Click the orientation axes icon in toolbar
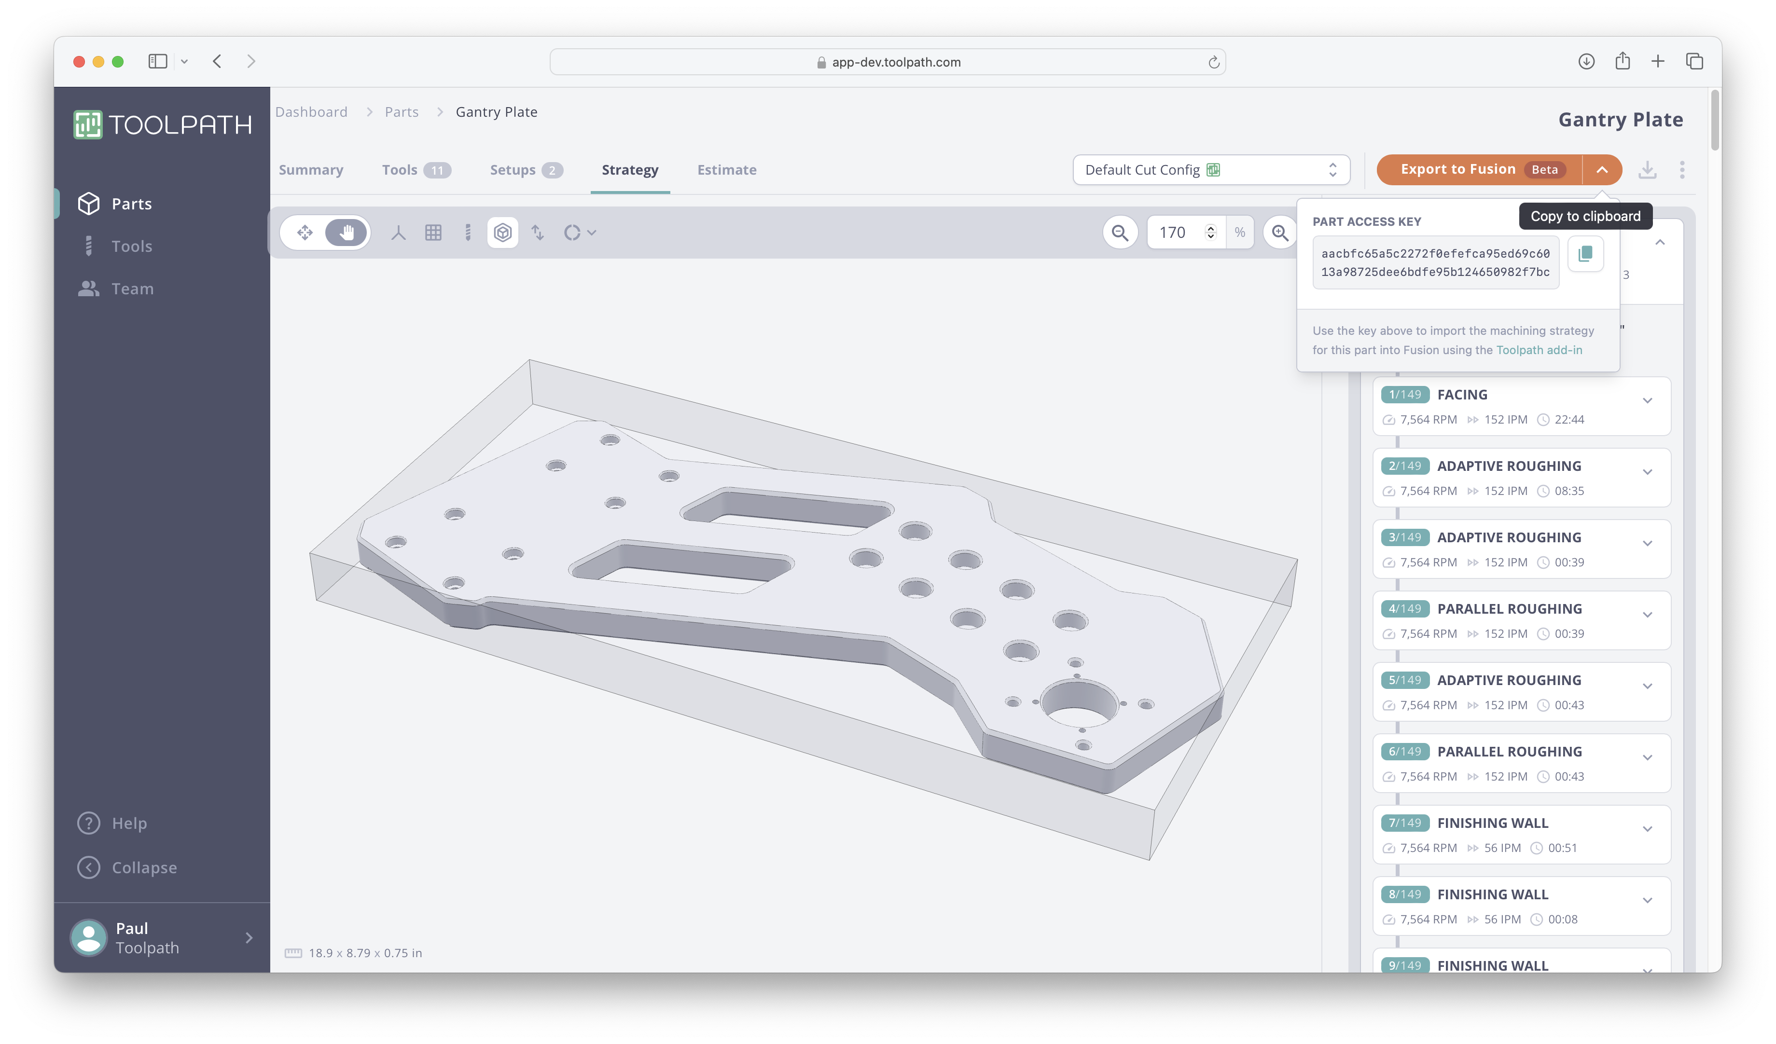The height and width of the screenshot is (1044, 1776). [399, 232]
